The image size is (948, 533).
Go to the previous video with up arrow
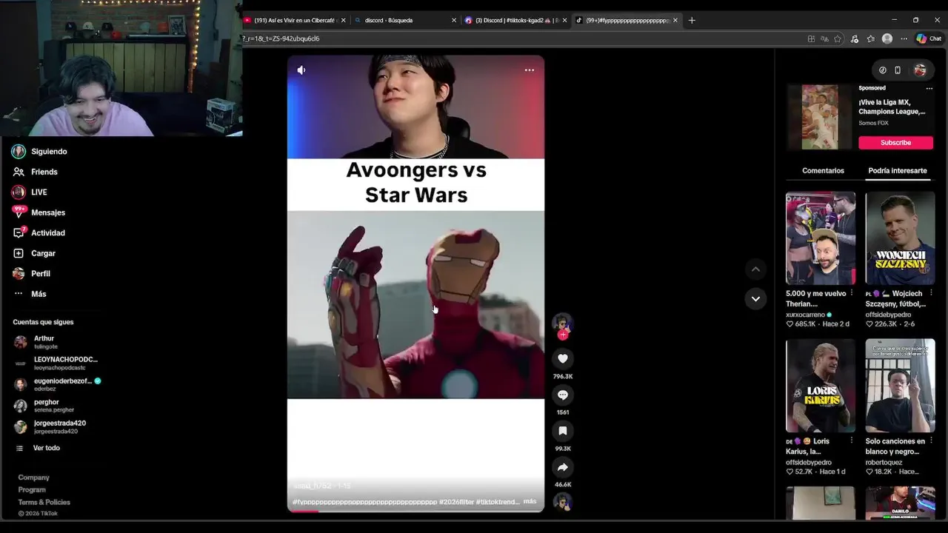click(x=755, y=269)
